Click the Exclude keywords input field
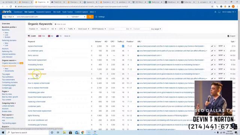 click(x=141, y=29)
